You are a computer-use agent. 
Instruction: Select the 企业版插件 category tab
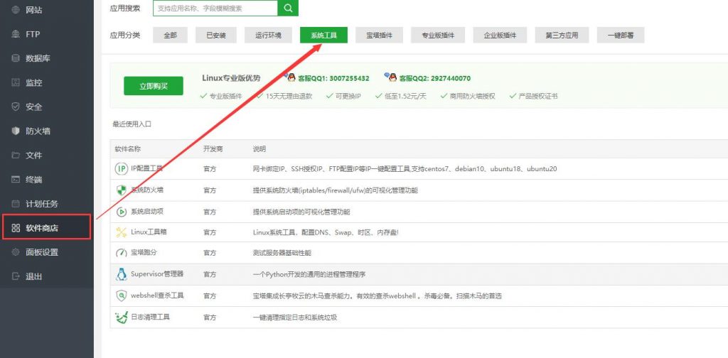tap(500, 35)
